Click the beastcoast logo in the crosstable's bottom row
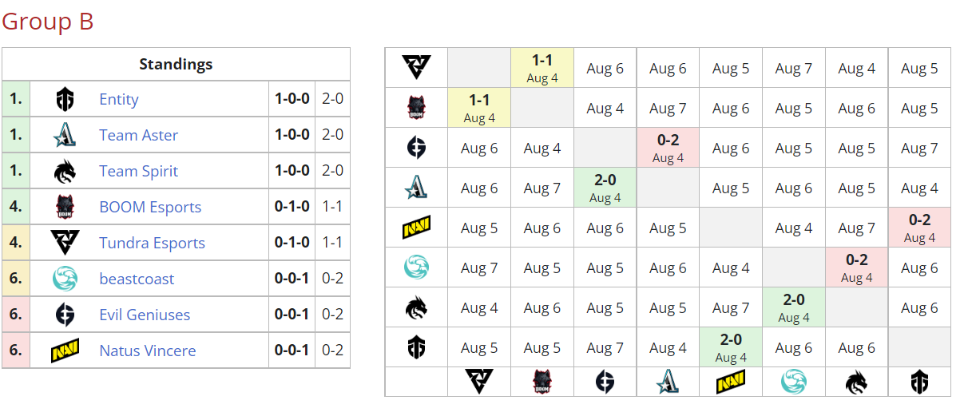972x416 pixels. (793, 382)
